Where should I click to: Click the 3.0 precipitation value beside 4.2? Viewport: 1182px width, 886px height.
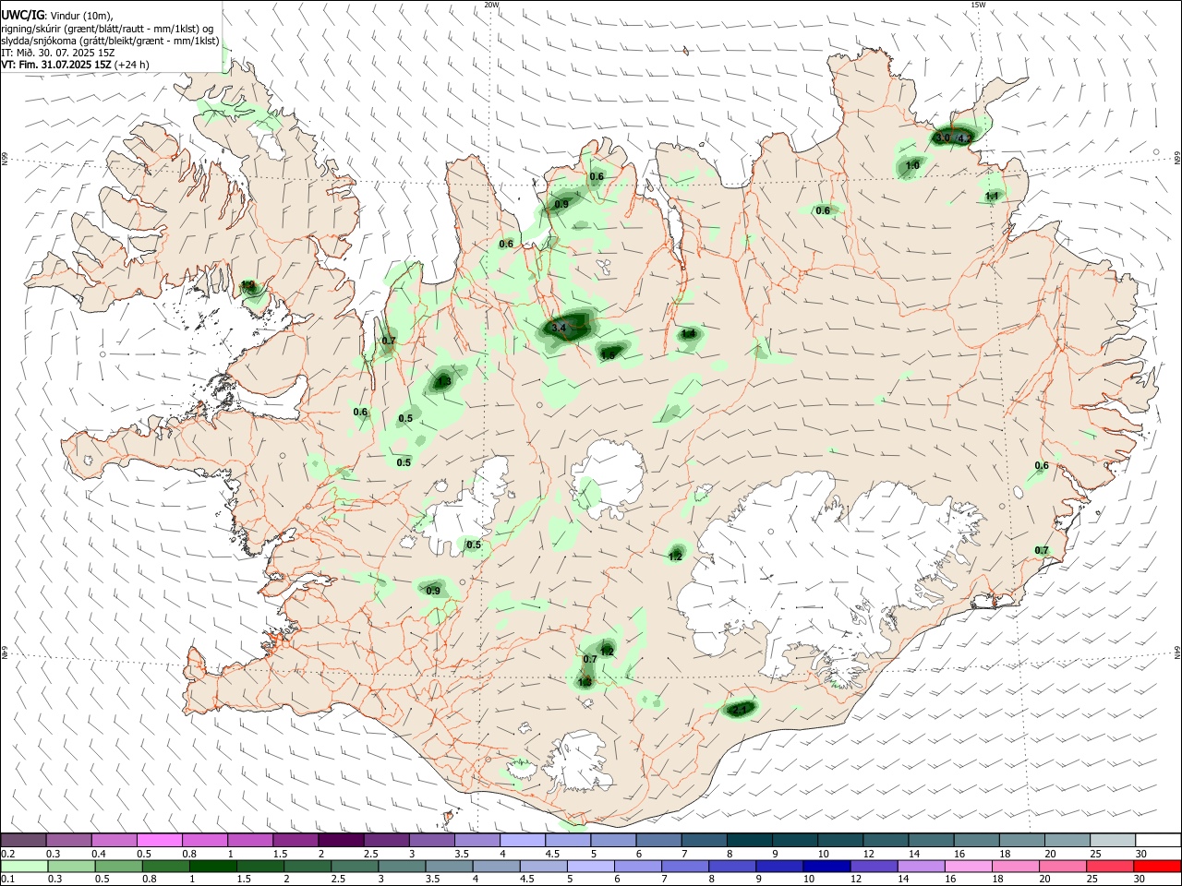pyautogui.click(x=942, y=138)
